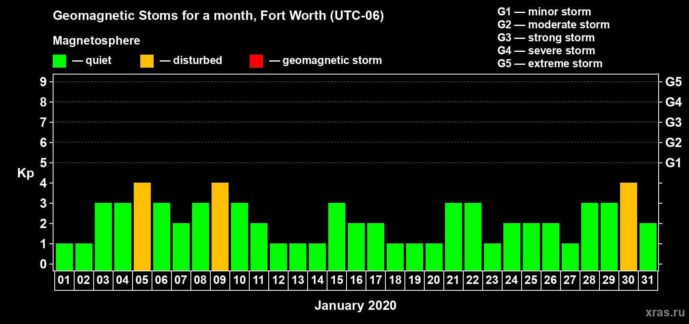
Task: Click the 'G4' right axis label
Action: [674, 102]
